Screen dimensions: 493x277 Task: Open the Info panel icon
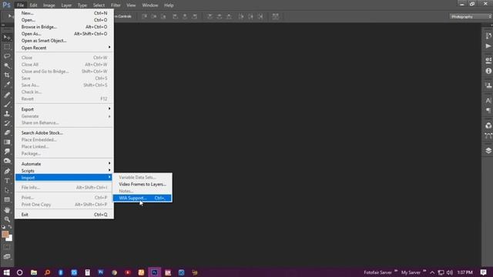point(488,71)
